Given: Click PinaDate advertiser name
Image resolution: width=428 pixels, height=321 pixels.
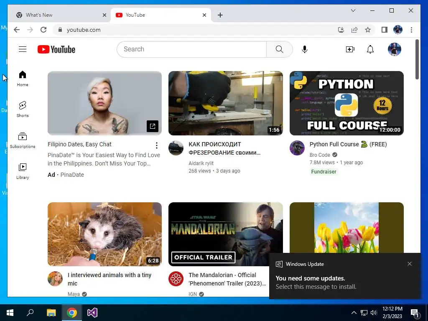Looking at the screenshot, I should [72, 175].
